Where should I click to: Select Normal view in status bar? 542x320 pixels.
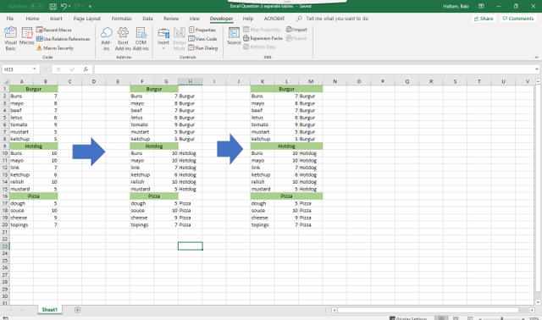441,318
